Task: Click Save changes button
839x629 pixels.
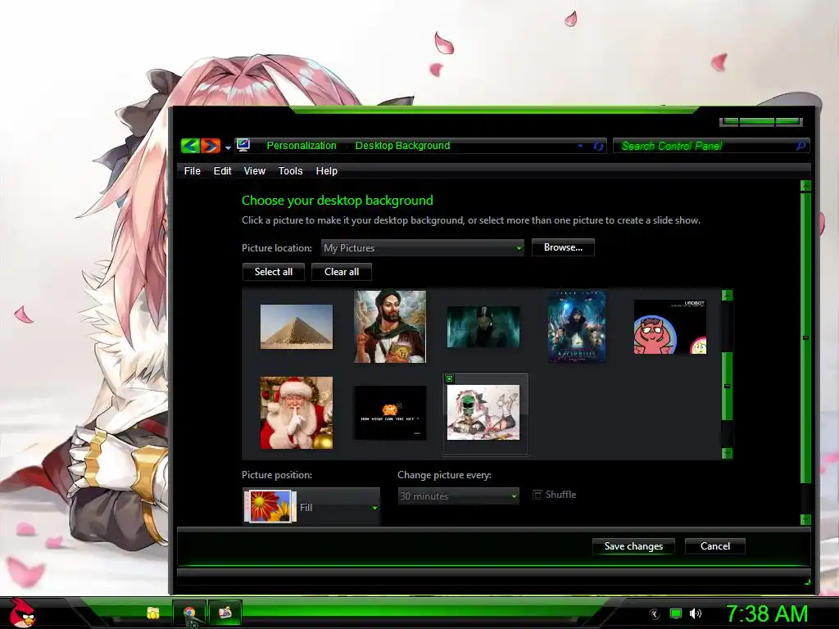Action: click(x=633, y=546)
